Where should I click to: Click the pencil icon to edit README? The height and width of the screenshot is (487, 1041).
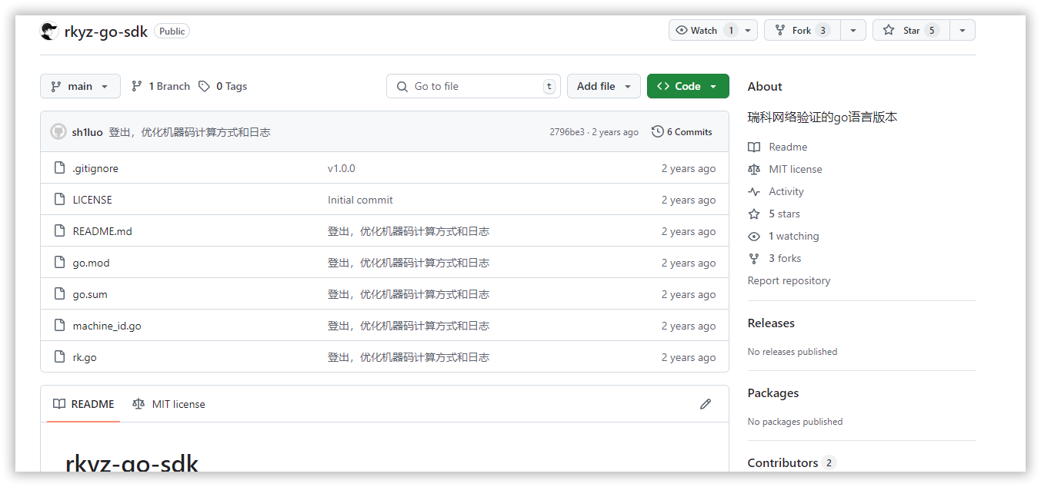click(706, 404)
